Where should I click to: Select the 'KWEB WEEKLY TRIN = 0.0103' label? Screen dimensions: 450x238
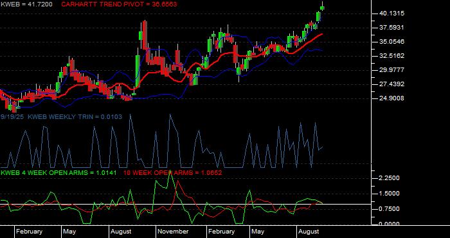75,117
